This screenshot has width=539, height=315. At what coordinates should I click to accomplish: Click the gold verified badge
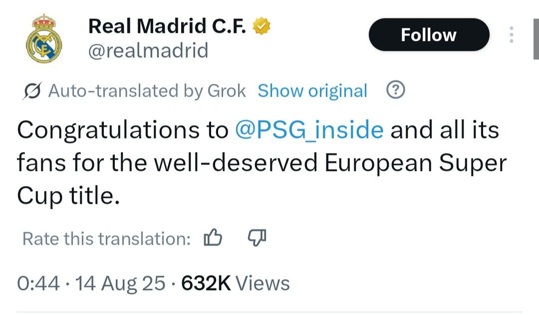(262, 26)
